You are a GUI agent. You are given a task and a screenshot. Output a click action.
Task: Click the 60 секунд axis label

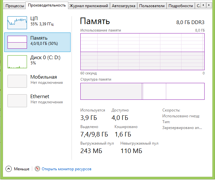tap(88, 73)
